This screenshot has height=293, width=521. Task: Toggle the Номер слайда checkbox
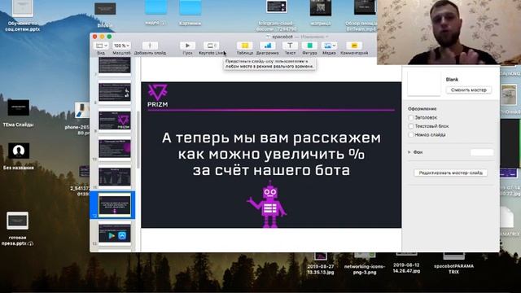tap(411, 135)
